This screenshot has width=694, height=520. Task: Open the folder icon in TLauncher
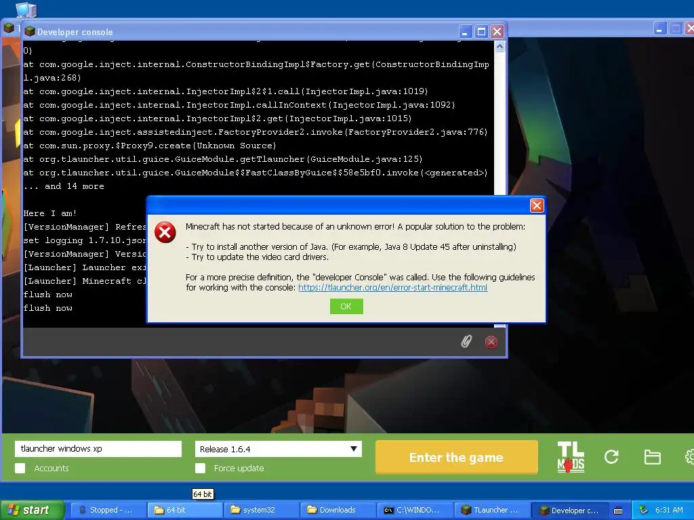coord(652,457)
